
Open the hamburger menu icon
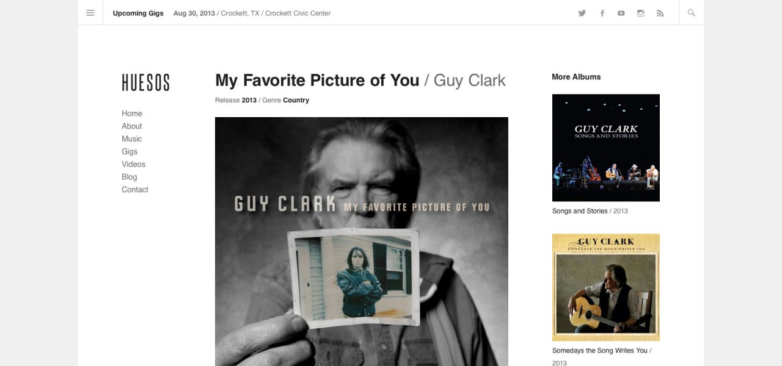(90, 13)
